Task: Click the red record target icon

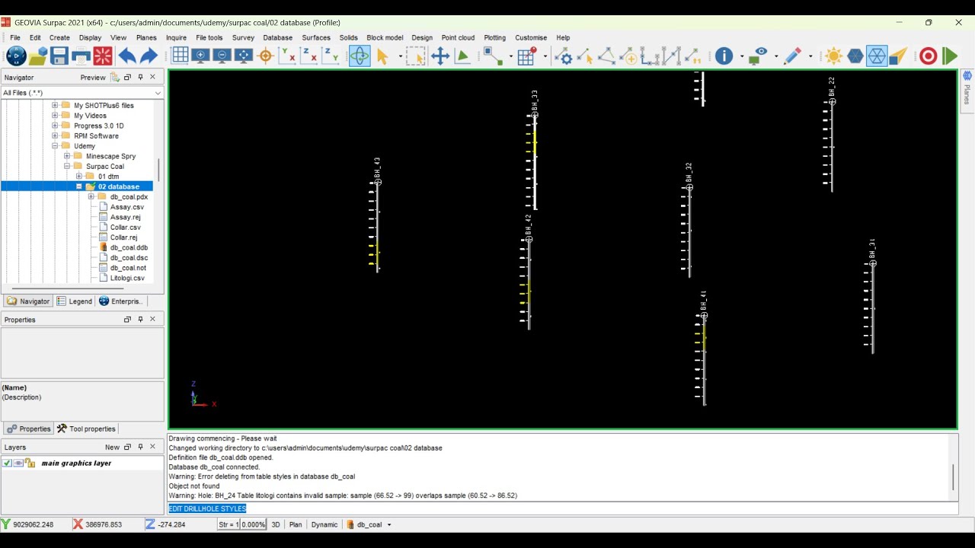Action: [x=928, y=56]
